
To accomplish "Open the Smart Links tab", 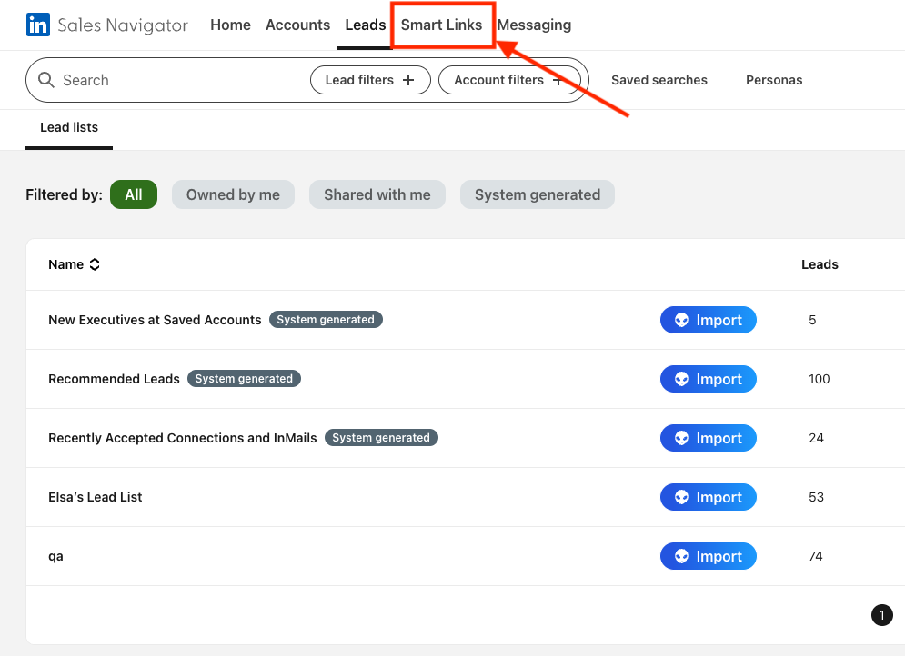I will [x=443, y=25].
